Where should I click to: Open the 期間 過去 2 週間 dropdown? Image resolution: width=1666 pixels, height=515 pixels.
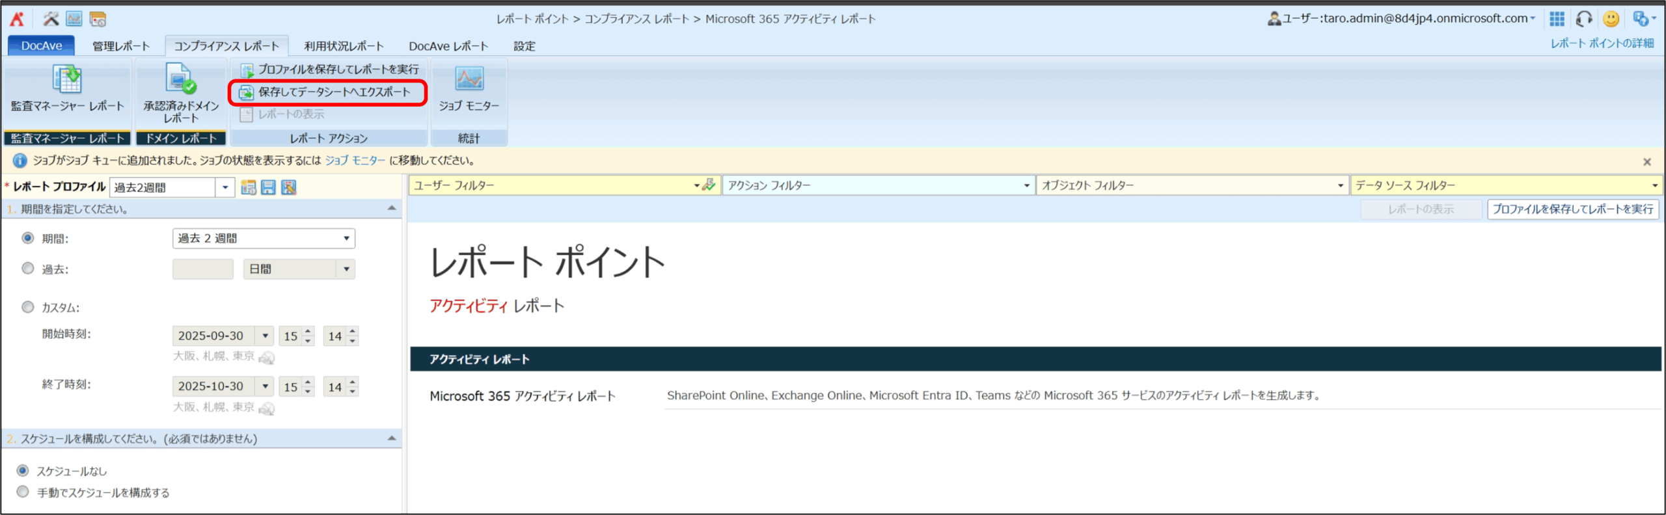coord(264,239)
